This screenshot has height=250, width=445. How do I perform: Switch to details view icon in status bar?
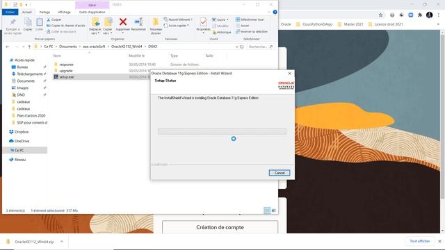[267, 210]
